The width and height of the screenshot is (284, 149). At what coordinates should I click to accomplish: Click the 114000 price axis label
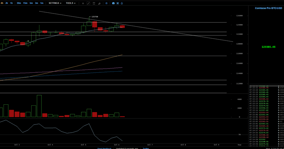click(x=239, y=73)
